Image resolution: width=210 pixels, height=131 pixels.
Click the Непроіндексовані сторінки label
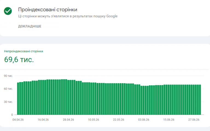pos(24,51)
